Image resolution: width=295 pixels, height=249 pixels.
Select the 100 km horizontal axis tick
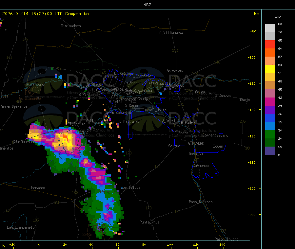(x=170, y=244)
